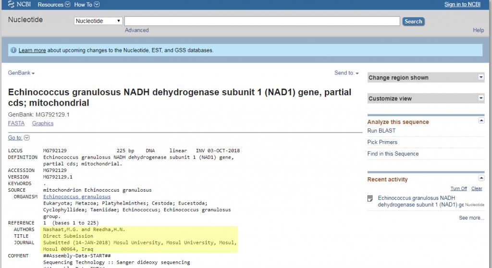Turn Off recent activity tracking

coord(458,189)
